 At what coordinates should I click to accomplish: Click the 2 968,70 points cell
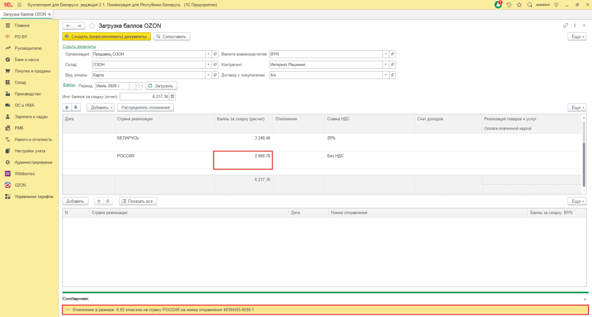243,160
